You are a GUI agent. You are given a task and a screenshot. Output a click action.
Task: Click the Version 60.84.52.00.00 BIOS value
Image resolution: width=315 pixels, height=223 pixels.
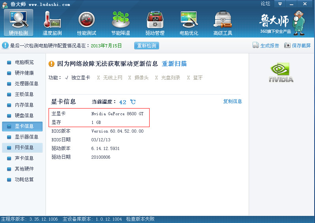[x=117, y=131]
